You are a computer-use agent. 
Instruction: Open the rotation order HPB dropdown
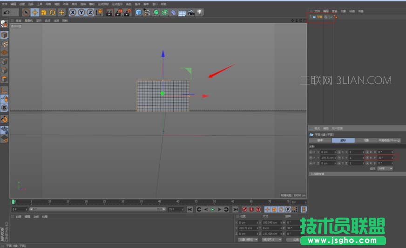click(x=385, y=168)
